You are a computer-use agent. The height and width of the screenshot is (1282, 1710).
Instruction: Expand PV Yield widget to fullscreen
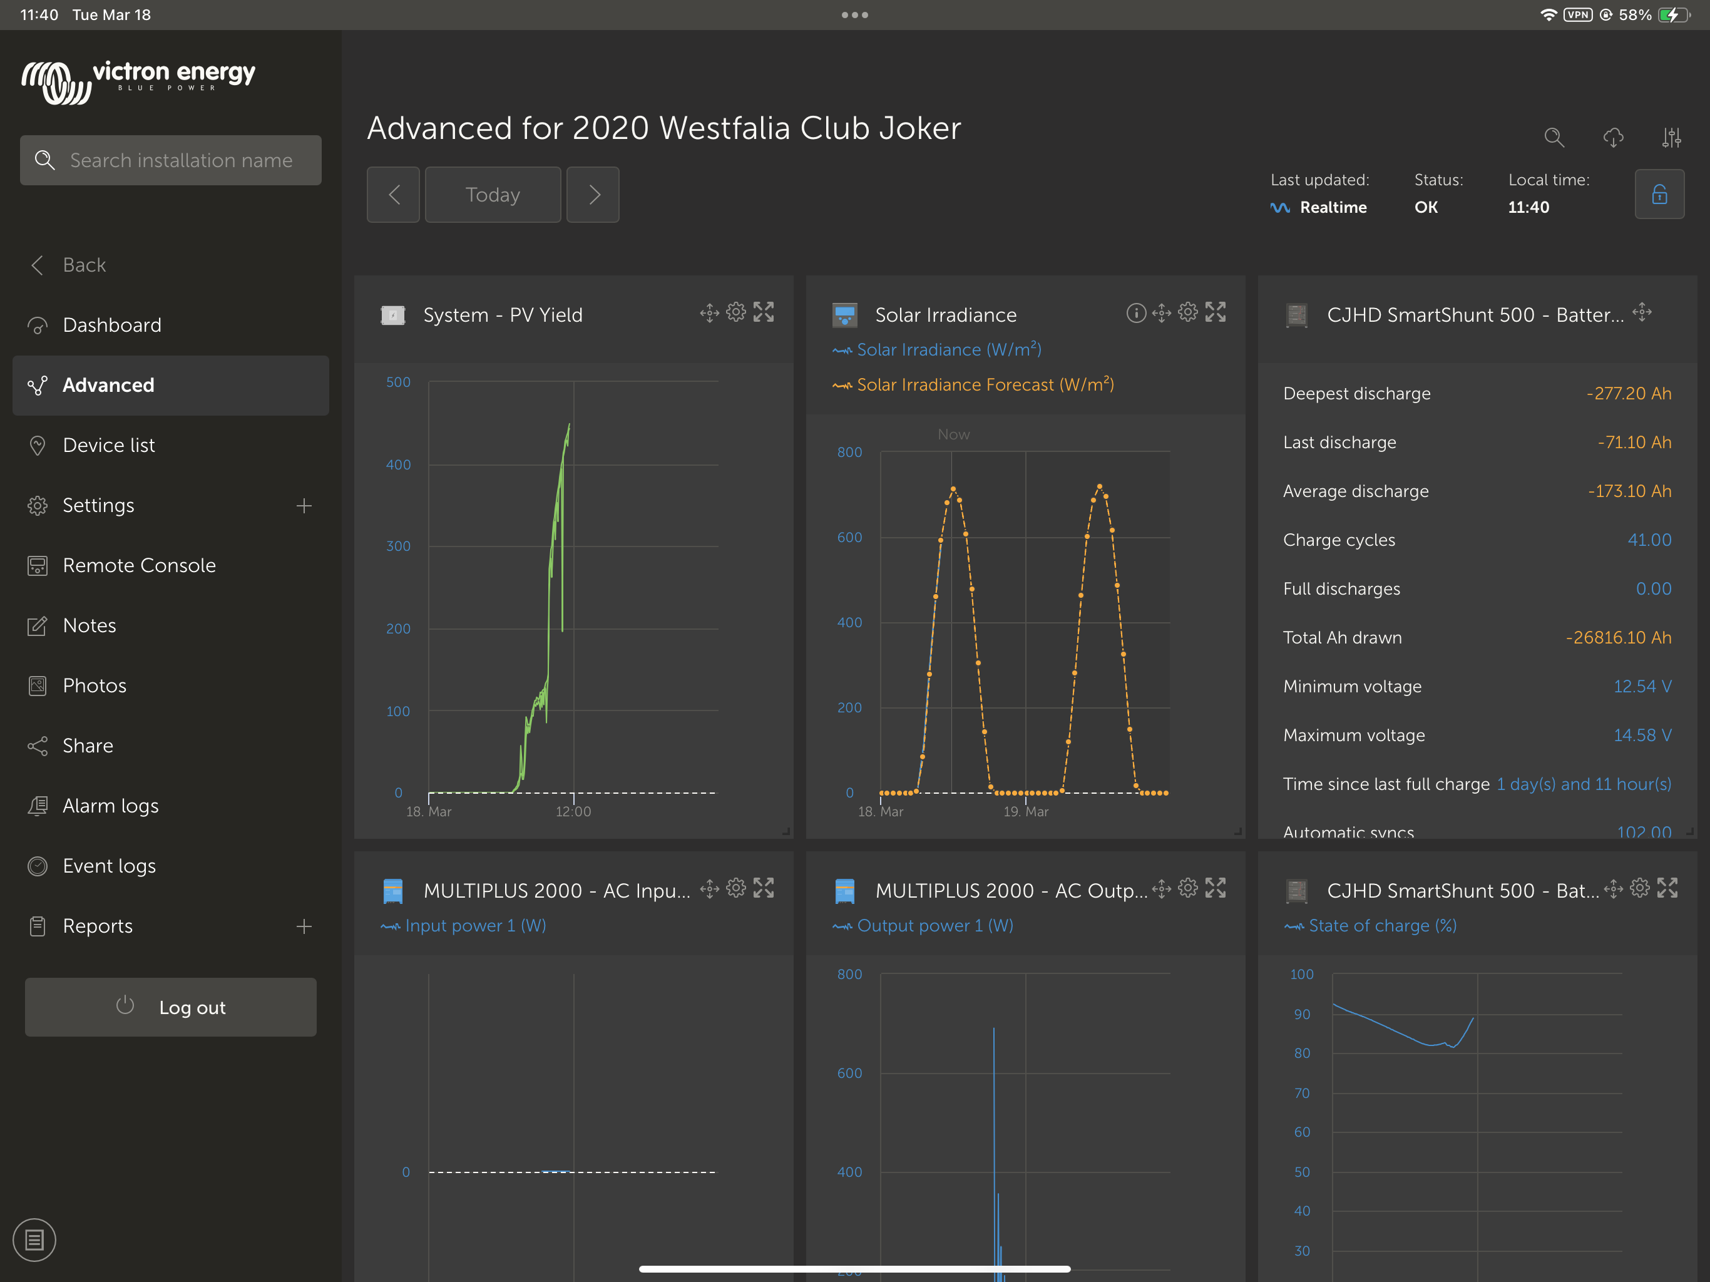tap(764, 312)
